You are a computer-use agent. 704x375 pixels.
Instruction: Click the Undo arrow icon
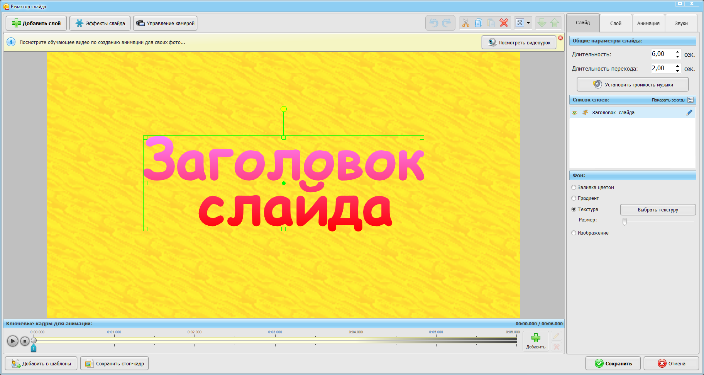coord(434,23)
